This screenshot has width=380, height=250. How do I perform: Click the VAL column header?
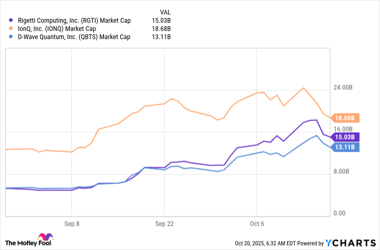tap(166, 11)
